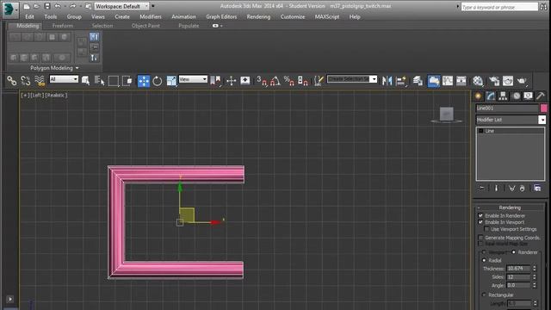
Task: Click the Bind to Space Warp tool
Action: 40,81
